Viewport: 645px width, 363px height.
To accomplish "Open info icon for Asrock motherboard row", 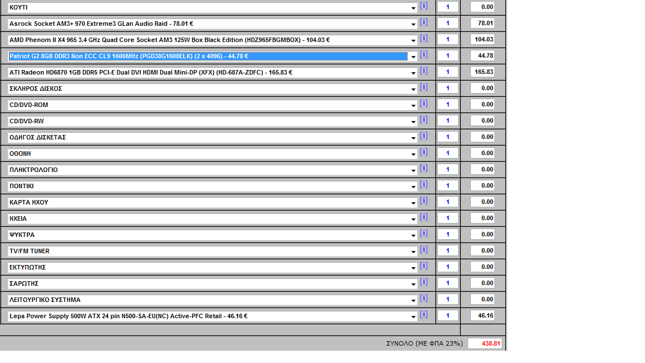I will point(424,22).
